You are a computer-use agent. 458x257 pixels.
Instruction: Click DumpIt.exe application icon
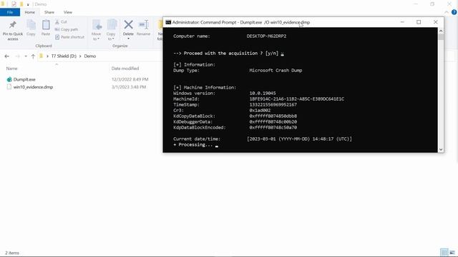[x=9, y=79]
